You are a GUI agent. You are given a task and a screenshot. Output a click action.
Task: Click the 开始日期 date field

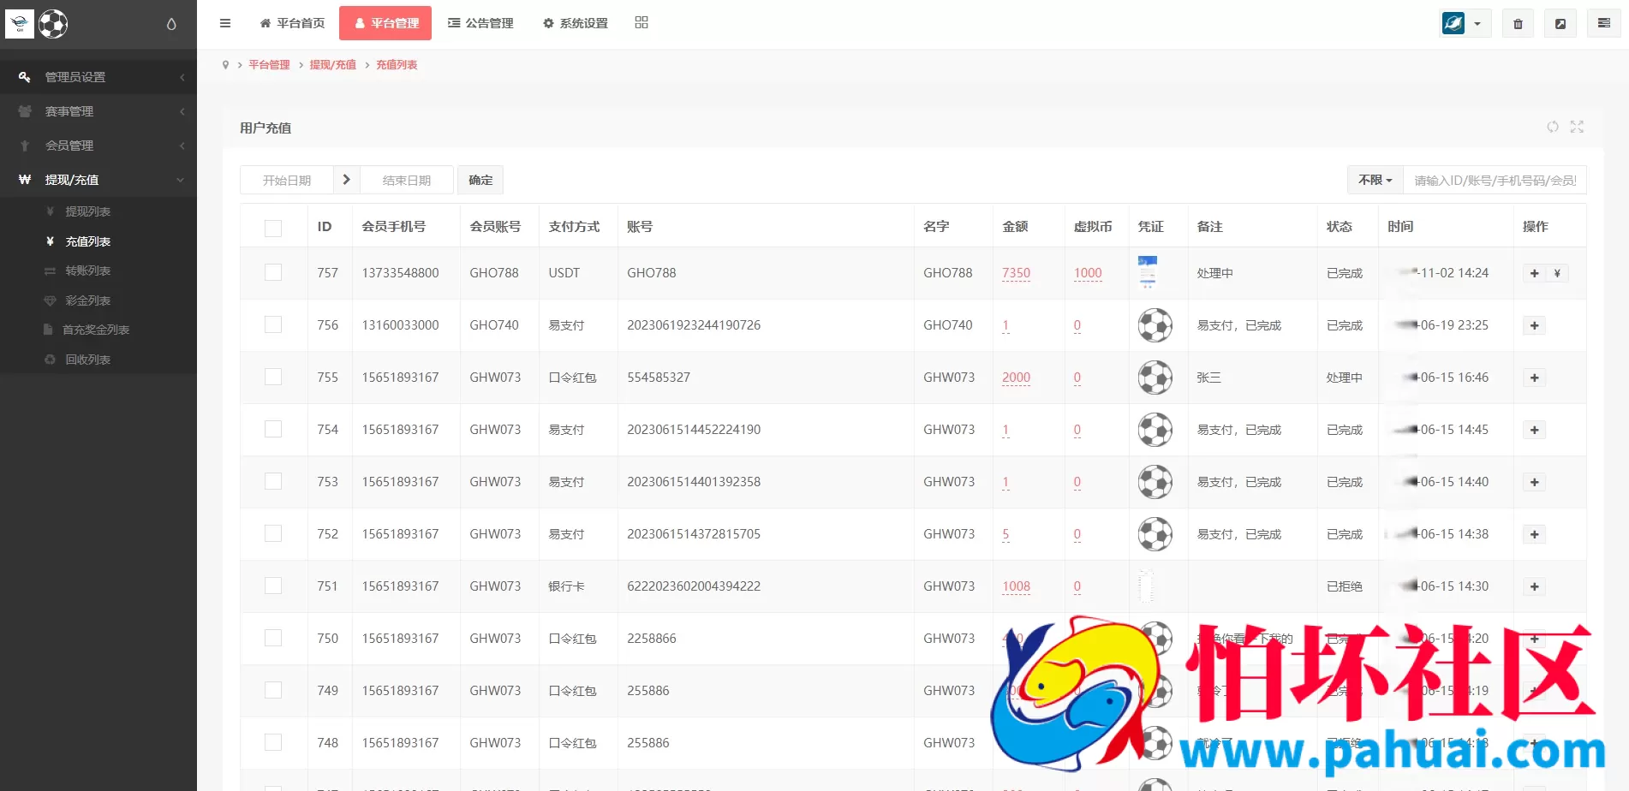click(x=287, y=180)
